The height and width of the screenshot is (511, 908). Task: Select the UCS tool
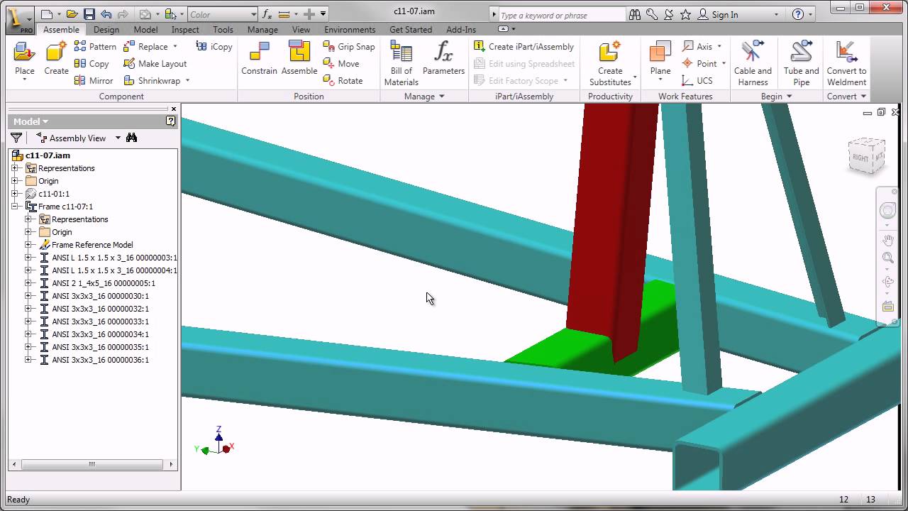697,80
